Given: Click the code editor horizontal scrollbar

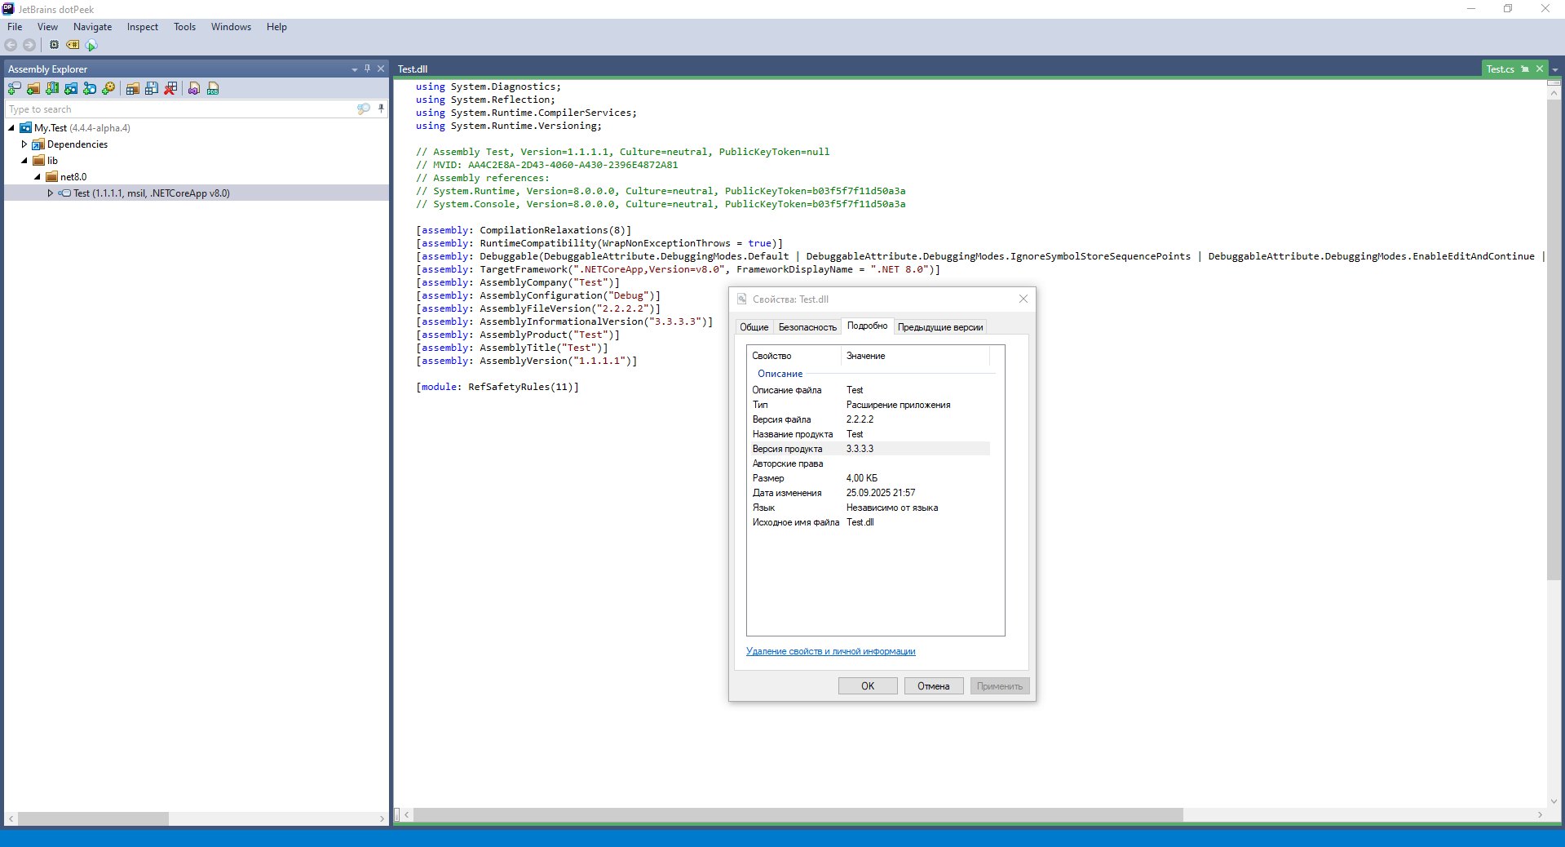Looking at the screenshot, I should pos(798,814).
